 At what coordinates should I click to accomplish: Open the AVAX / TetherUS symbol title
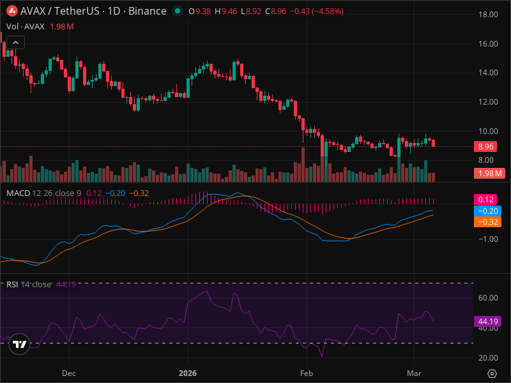(x=93, y=11)
